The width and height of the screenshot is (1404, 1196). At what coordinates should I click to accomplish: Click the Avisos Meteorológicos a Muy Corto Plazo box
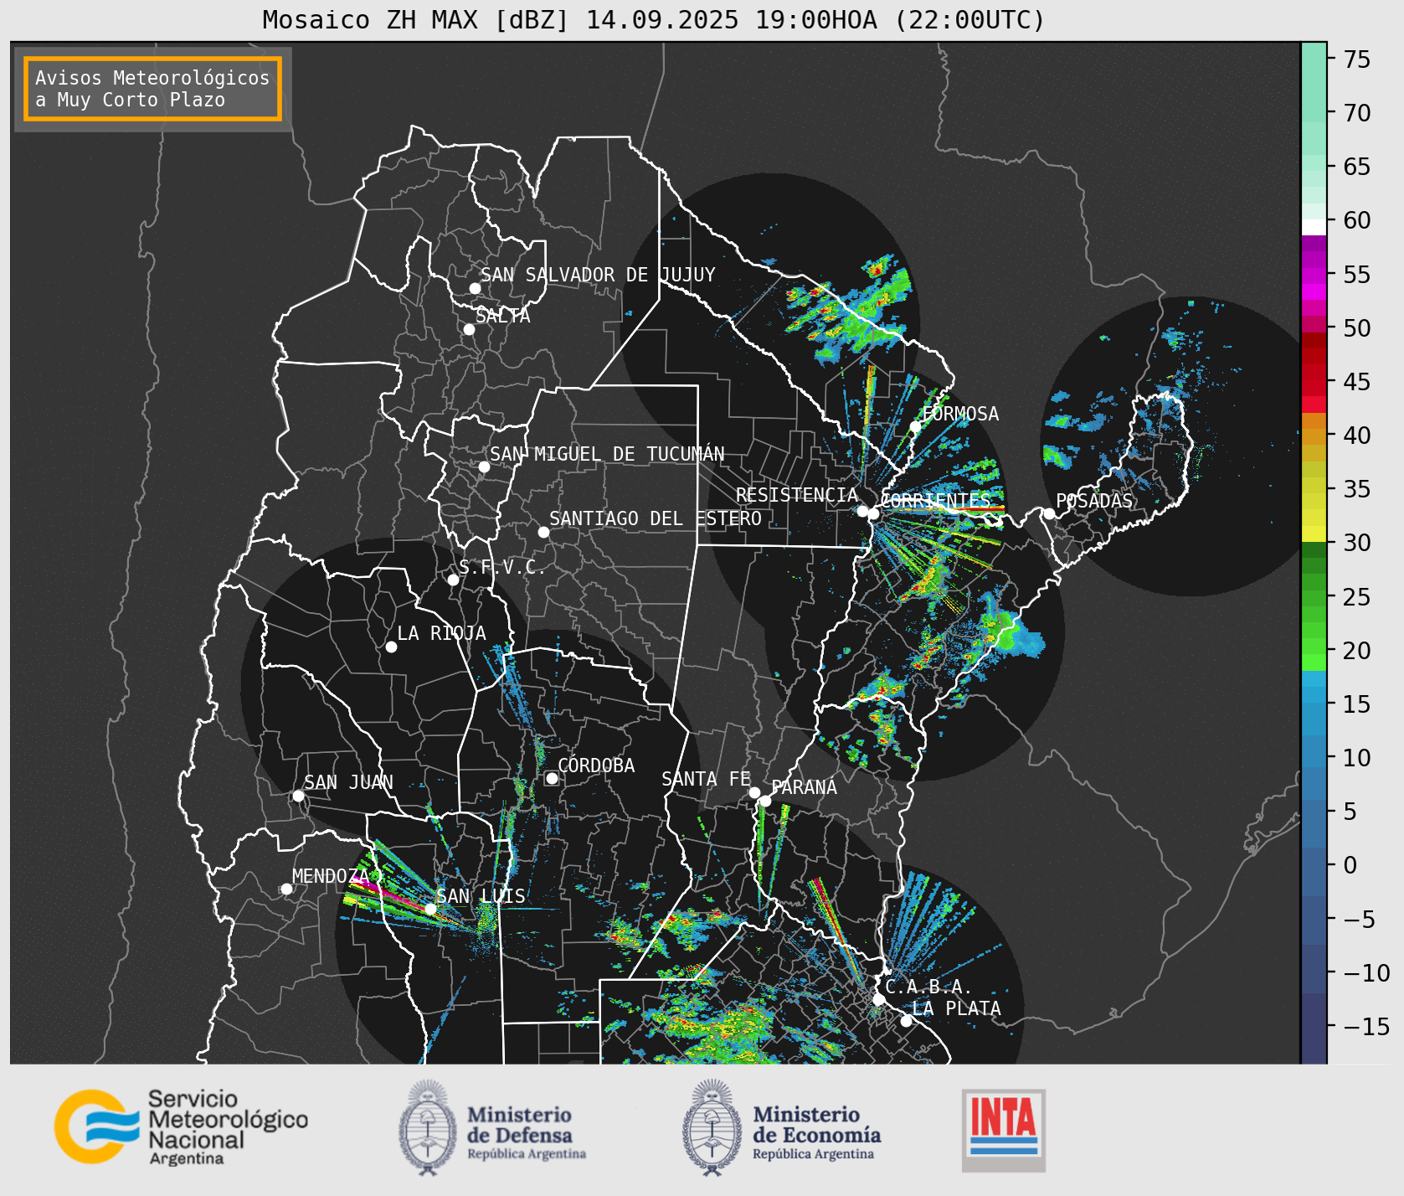coord(152,89)
